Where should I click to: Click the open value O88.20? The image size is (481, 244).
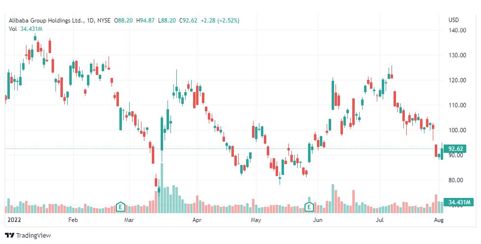coord(123,21)
